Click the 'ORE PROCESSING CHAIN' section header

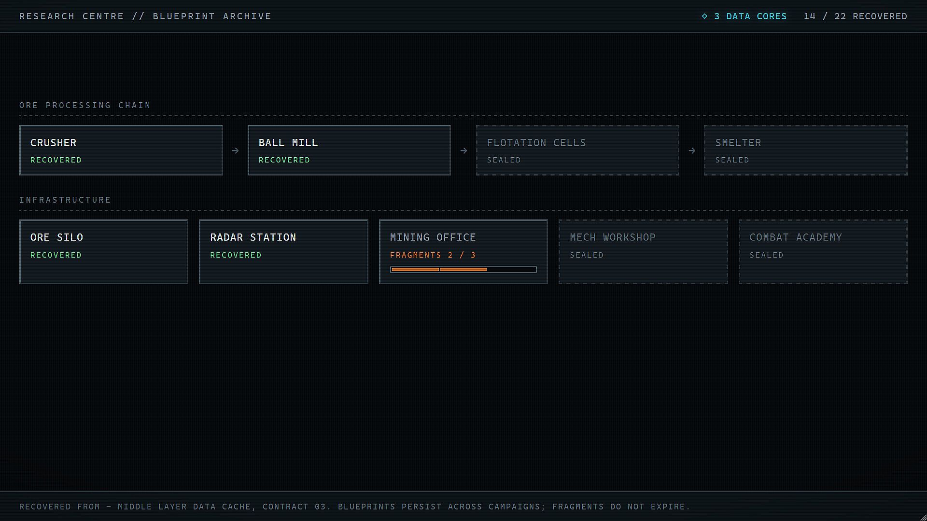click(x=85, y=105)
